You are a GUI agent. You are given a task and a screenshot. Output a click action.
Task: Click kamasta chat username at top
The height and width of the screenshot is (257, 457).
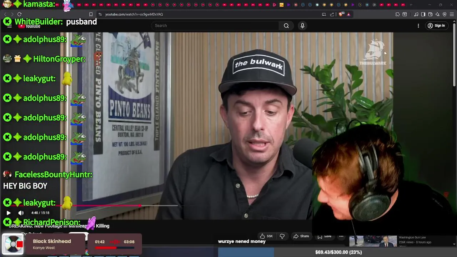click(x=39, y=4)
